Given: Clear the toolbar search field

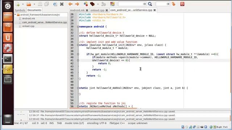Looking at the screenshot, I should (x=145, y=4).
